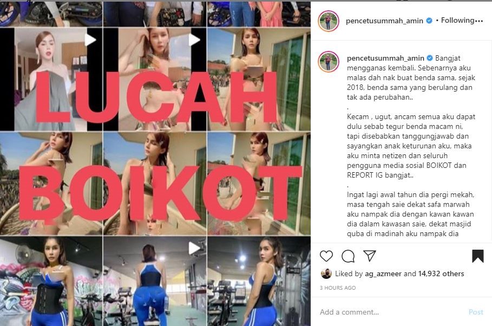492x326 pixels.
Task: Click the ag_azmeer liker avatar
Action: coord(326,274)
